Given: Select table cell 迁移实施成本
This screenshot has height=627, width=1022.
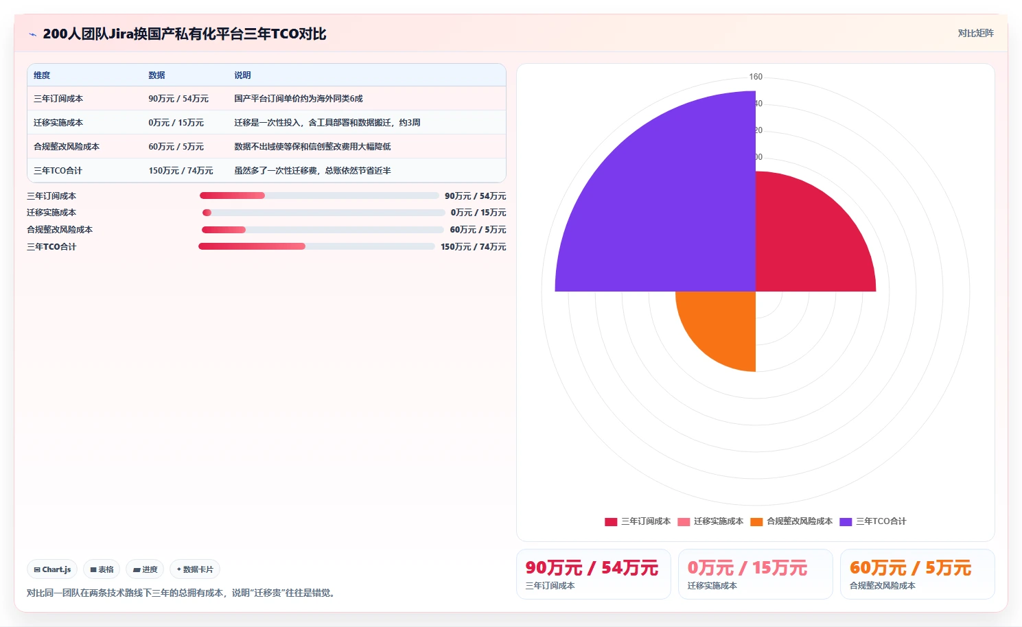Looking at the screenshot, I should pyautogui.click(x=58, y=123).
